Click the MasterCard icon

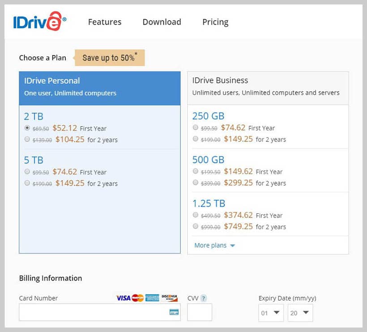pyautogui.click(x=137, y=298)
